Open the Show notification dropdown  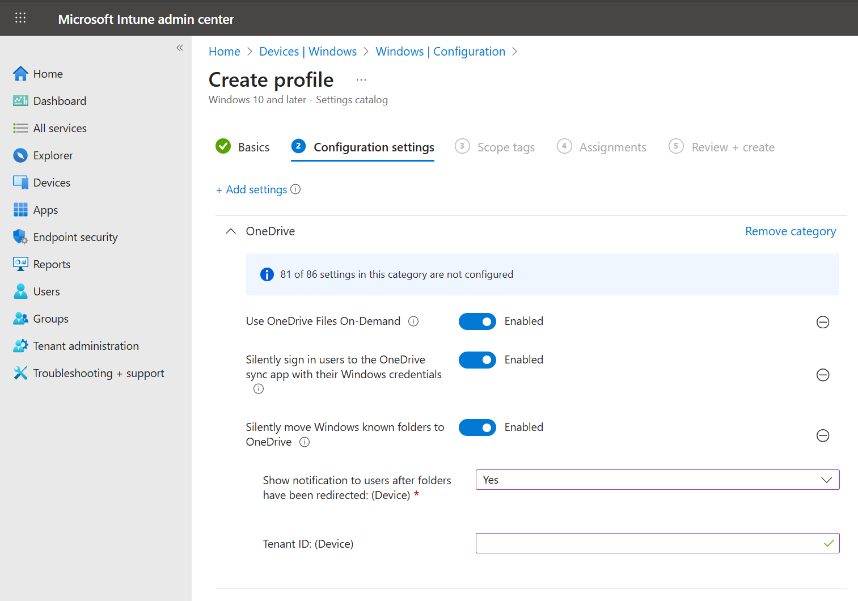pyautogui.click(x=657, y=480)
